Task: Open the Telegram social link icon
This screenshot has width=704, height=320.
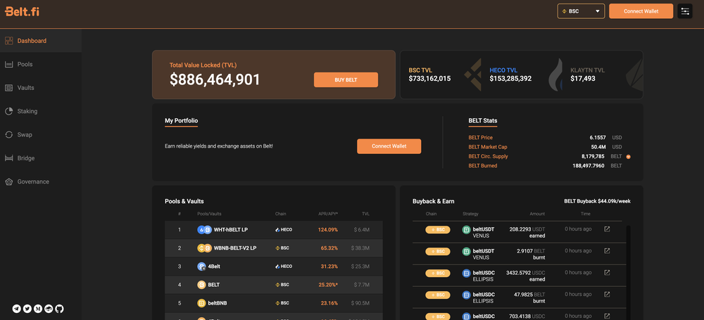Action: (17, 309)
